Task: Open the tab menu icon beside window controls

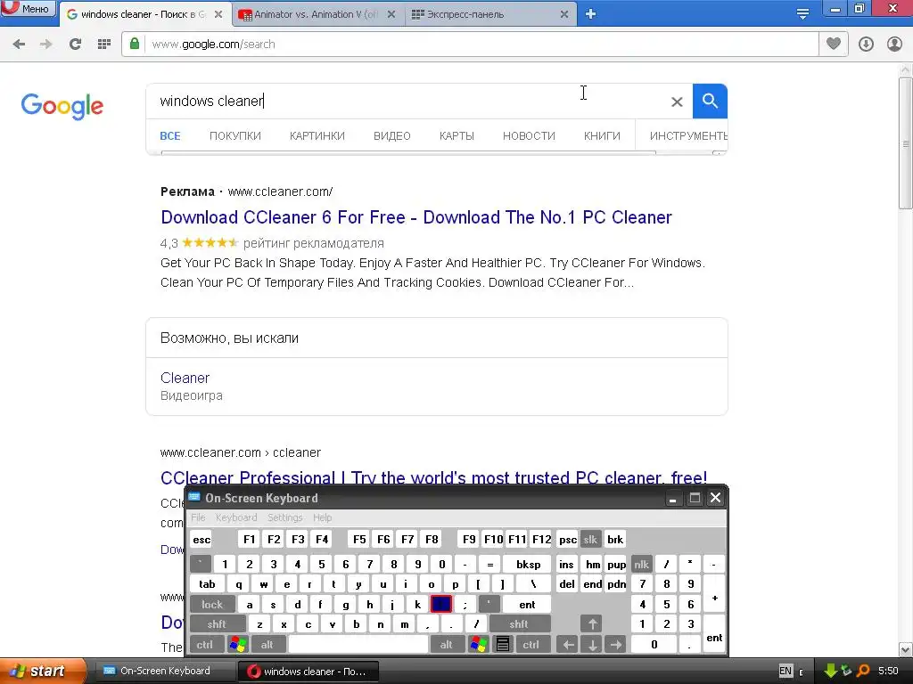Action: tap(802, 14)
